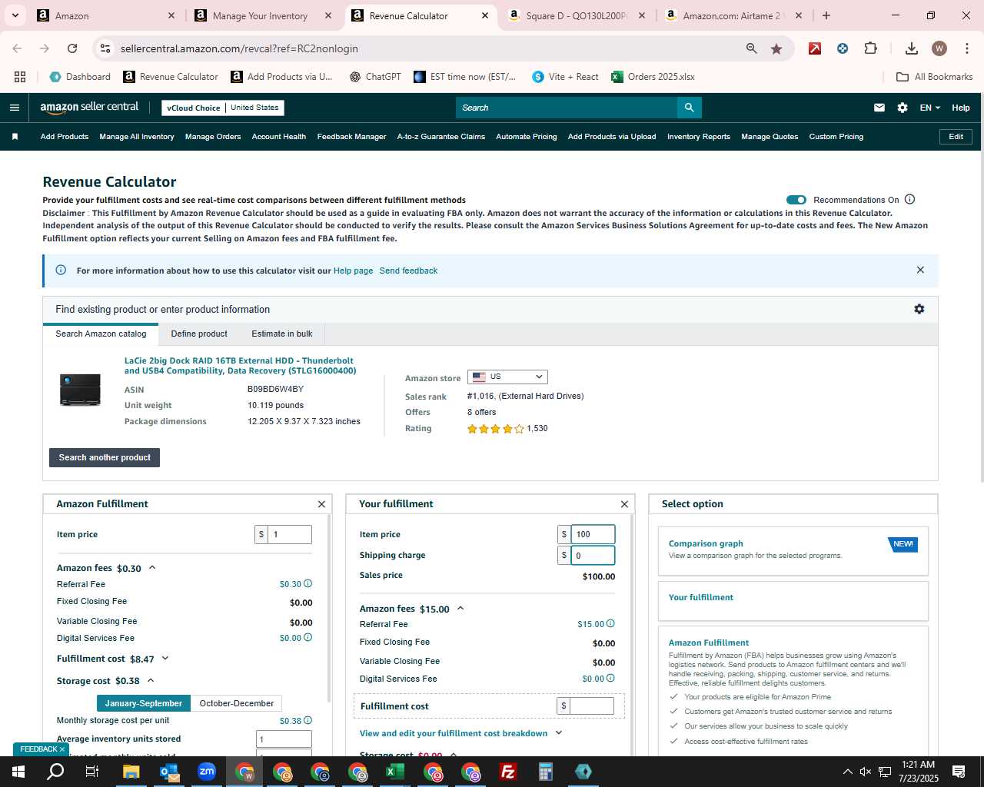Click Search another product button
Viewport: 984px width, 787px height.
coord(105,457)
